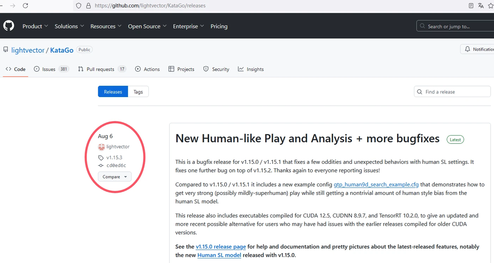This screenshot has height=263, width=494.
Task: Expand the Solutions menu
Action: point(69,26)
